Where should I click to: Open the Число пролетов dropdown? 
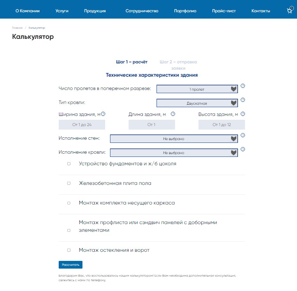coord(197,89)
